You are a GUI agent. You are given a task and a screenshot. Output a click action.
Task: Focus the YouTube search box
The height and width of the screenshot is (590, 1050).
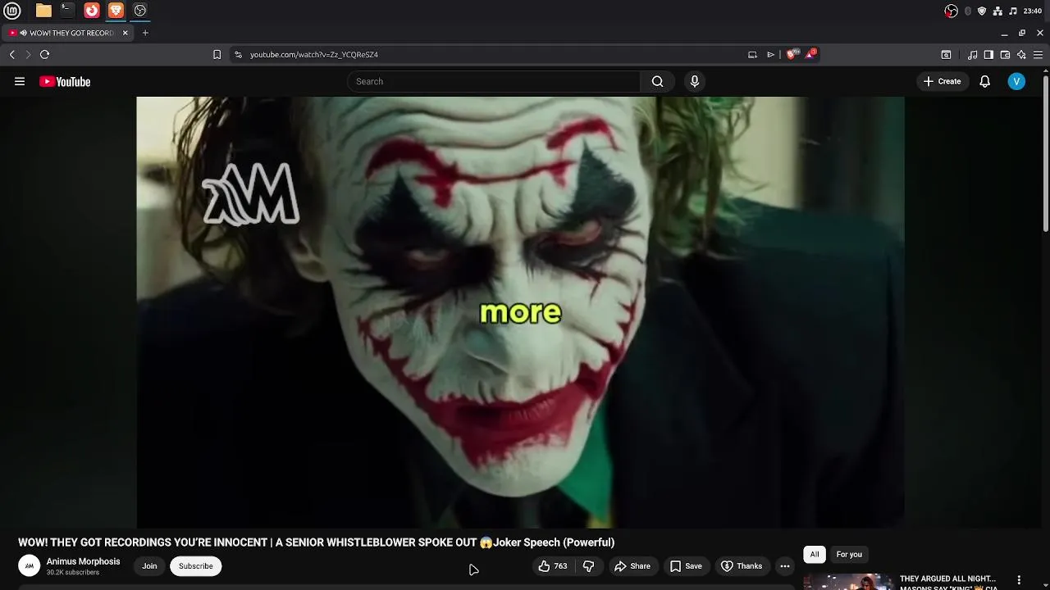tap(494, 81)
